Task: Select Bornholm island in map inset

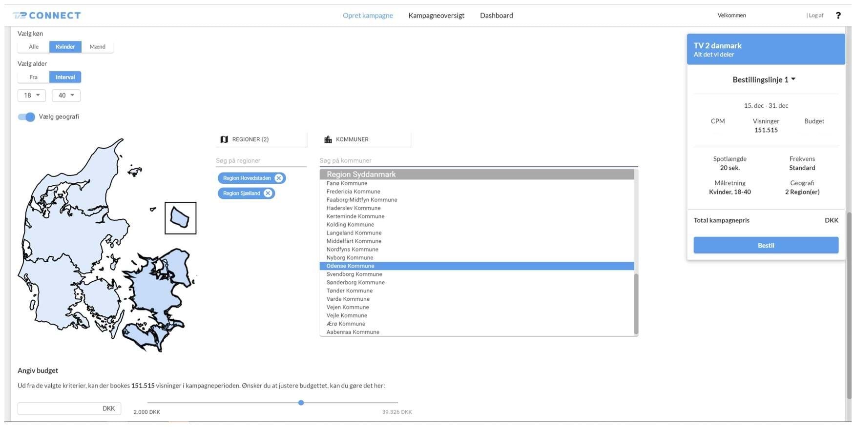Action: (180, 218)
